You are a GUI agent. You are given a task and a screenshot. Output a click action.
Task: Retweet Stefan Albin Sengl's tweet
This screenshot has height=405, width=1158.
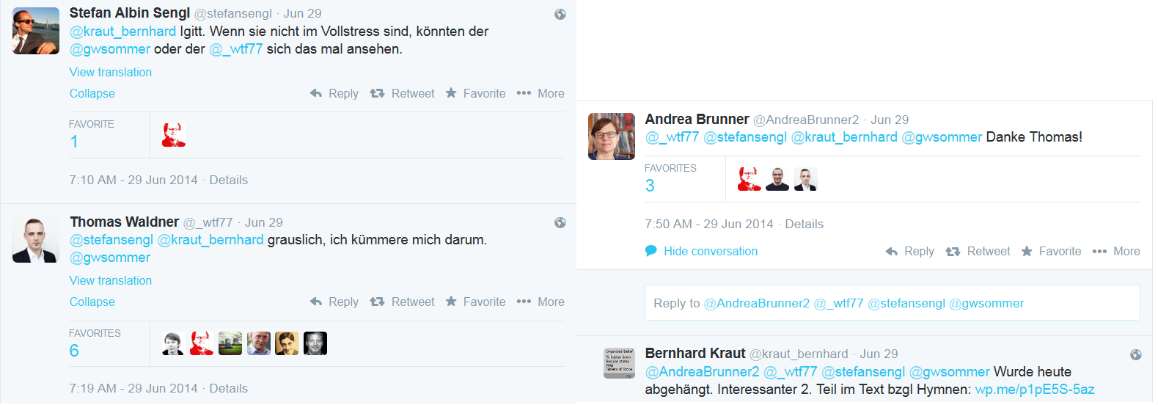(x=403, y=94)
